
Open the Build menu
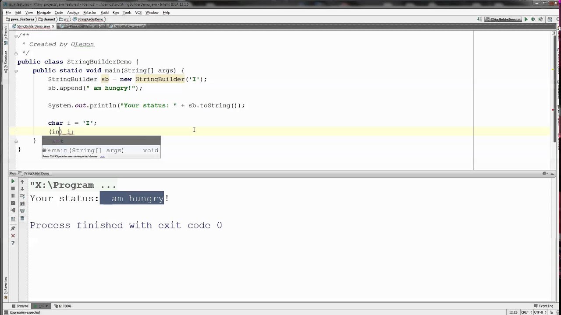[x=104, y=12]
